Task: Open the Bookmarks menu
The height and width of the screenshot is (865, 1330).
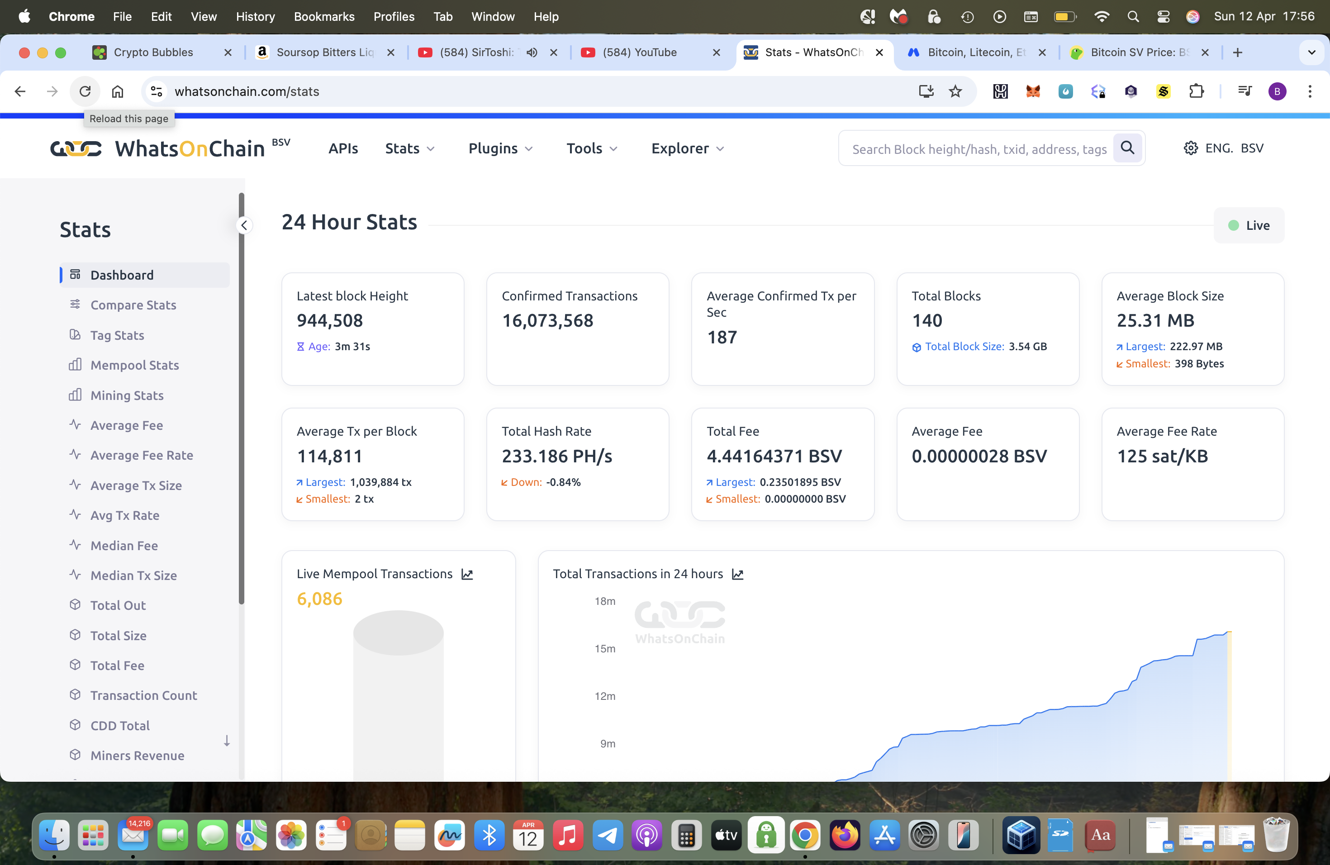Action: 324,16
